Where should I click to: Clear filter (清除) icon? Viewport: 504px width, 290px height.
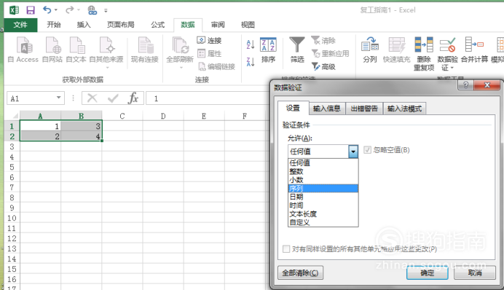[x=323, y=41]
